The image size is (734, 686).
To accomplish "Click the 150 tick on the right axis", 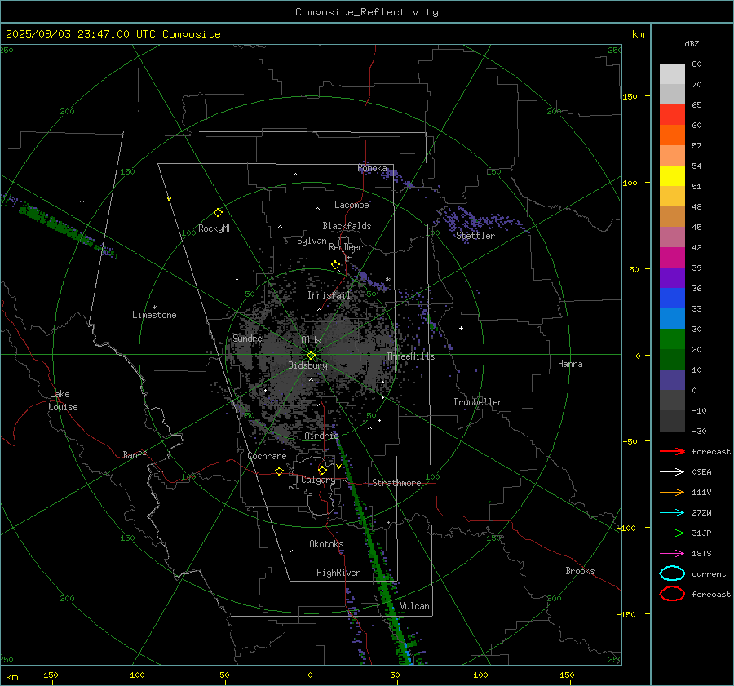I will (x=630, y=96).
